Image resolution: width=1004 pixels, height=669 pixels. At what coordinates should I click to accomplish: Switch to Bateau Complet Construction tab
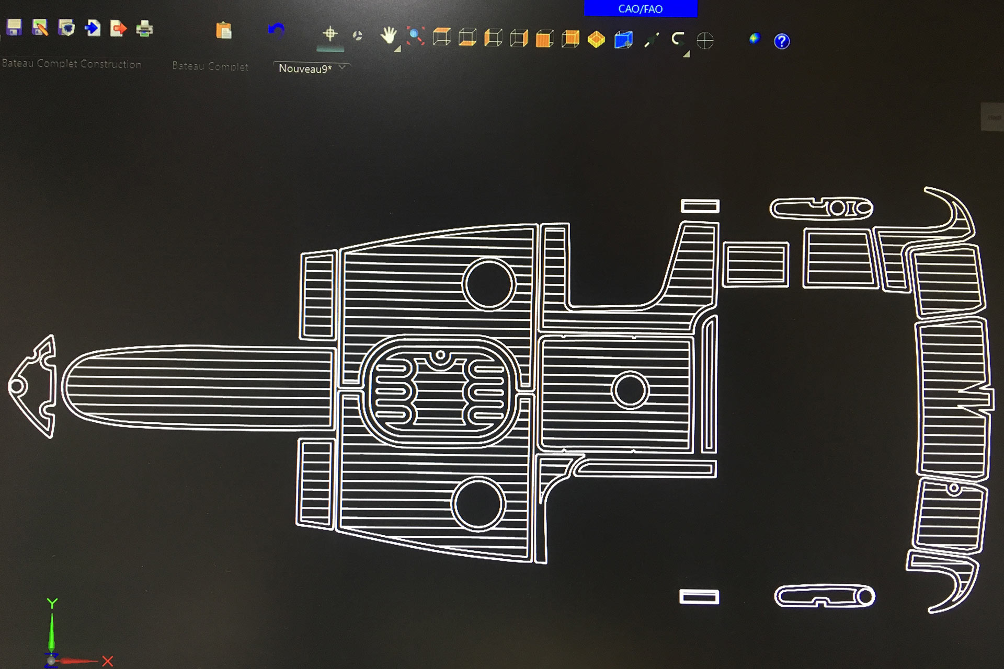72,64
